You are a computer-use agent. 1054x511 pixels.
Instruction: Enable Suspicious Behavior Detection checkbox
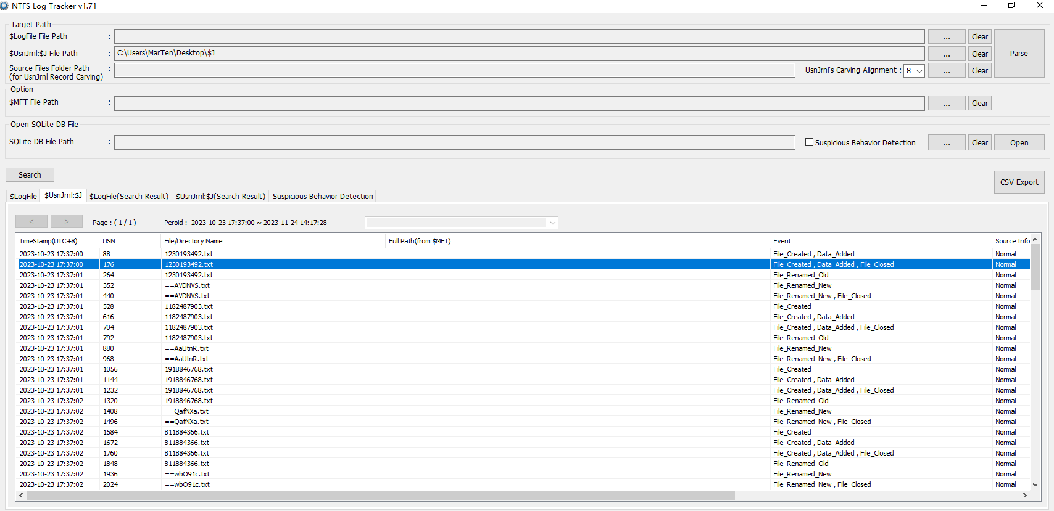pyautogui.click(x=809, y=142)
